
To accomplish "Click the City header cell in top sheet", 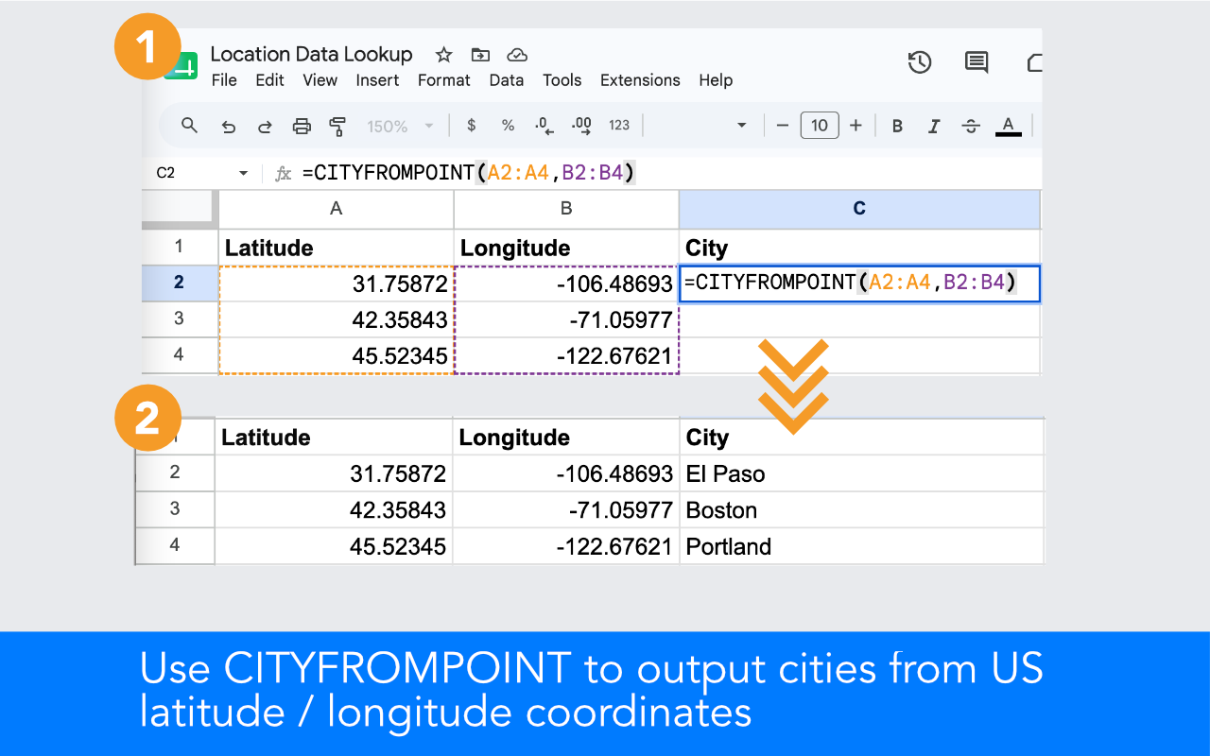I will [x=859, y=248].
